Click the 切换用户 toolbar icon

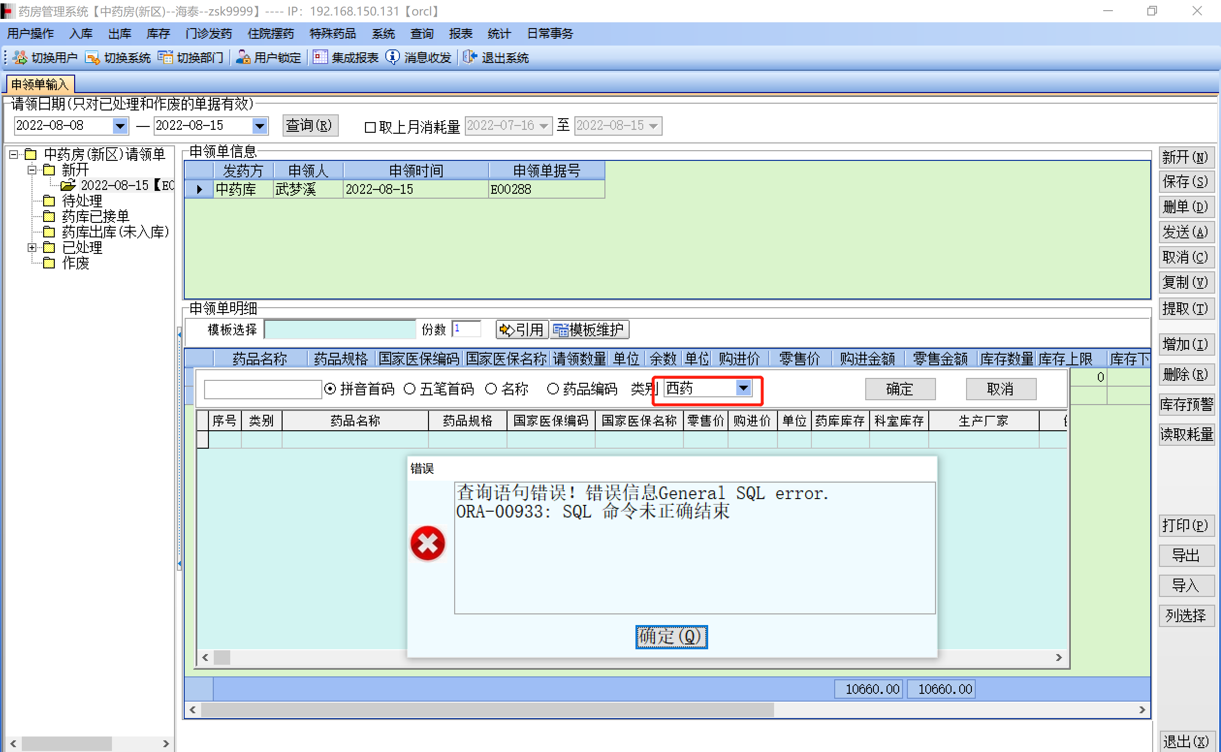(x=20, y=58)
